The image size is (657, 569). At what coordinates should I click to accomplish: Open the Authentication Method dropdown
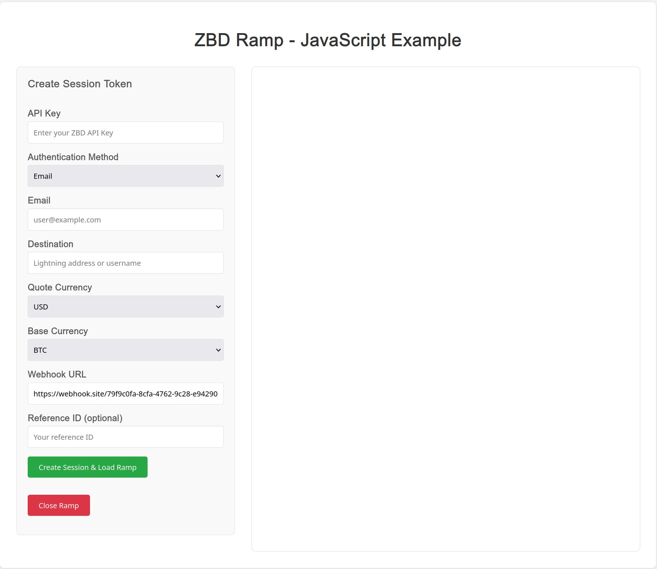click(x=125, y=176)
